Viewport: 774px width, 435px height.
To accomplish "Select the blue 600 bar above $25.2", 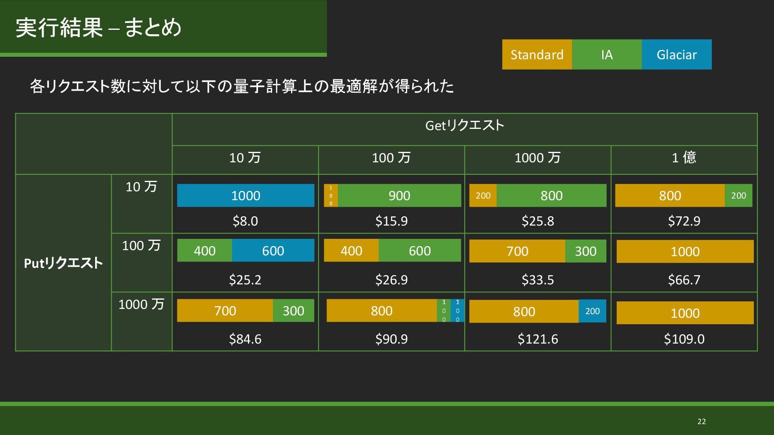I will pos(273,251).
